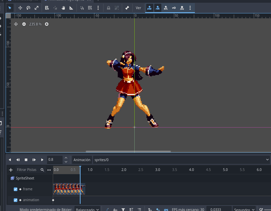Uncheck the frame track checkbox
The height and width of the screenshot is (211, 271).
coord(16,189)
